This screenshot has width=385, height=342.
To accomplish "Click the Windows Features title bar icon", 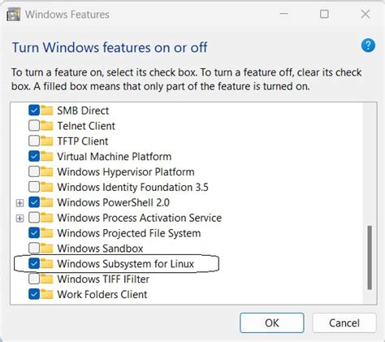I will pos(14,14).
